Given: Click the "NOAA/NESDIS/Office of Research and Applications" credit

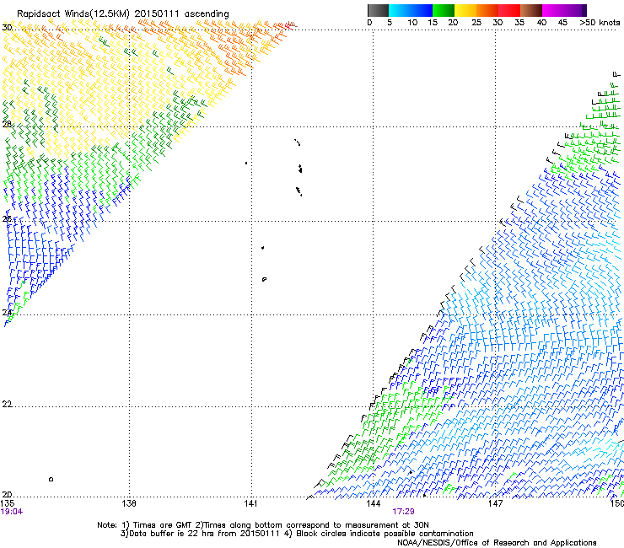Looking at the screenshot, I should click(497, 543).
